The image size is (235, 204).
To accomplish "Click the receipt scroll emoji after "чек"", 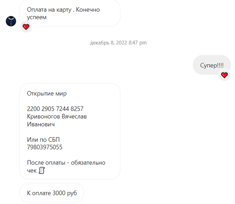I will 42,170.
